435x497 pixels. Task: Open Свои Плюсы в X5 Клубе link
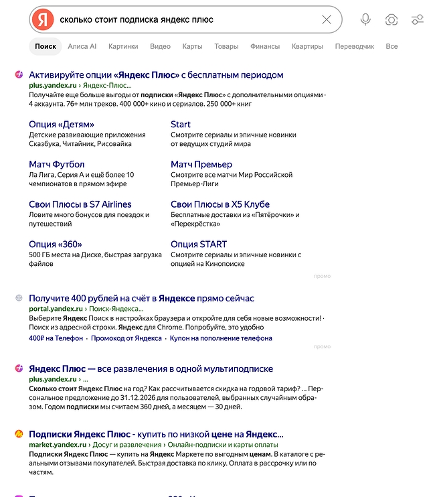point(220,204)
